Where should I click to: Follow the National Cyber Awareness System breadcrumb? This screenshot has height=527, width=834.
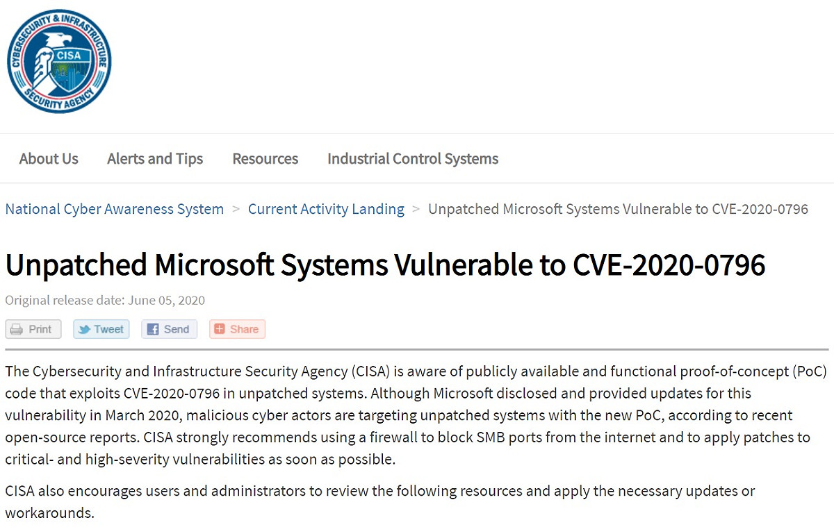115,209
